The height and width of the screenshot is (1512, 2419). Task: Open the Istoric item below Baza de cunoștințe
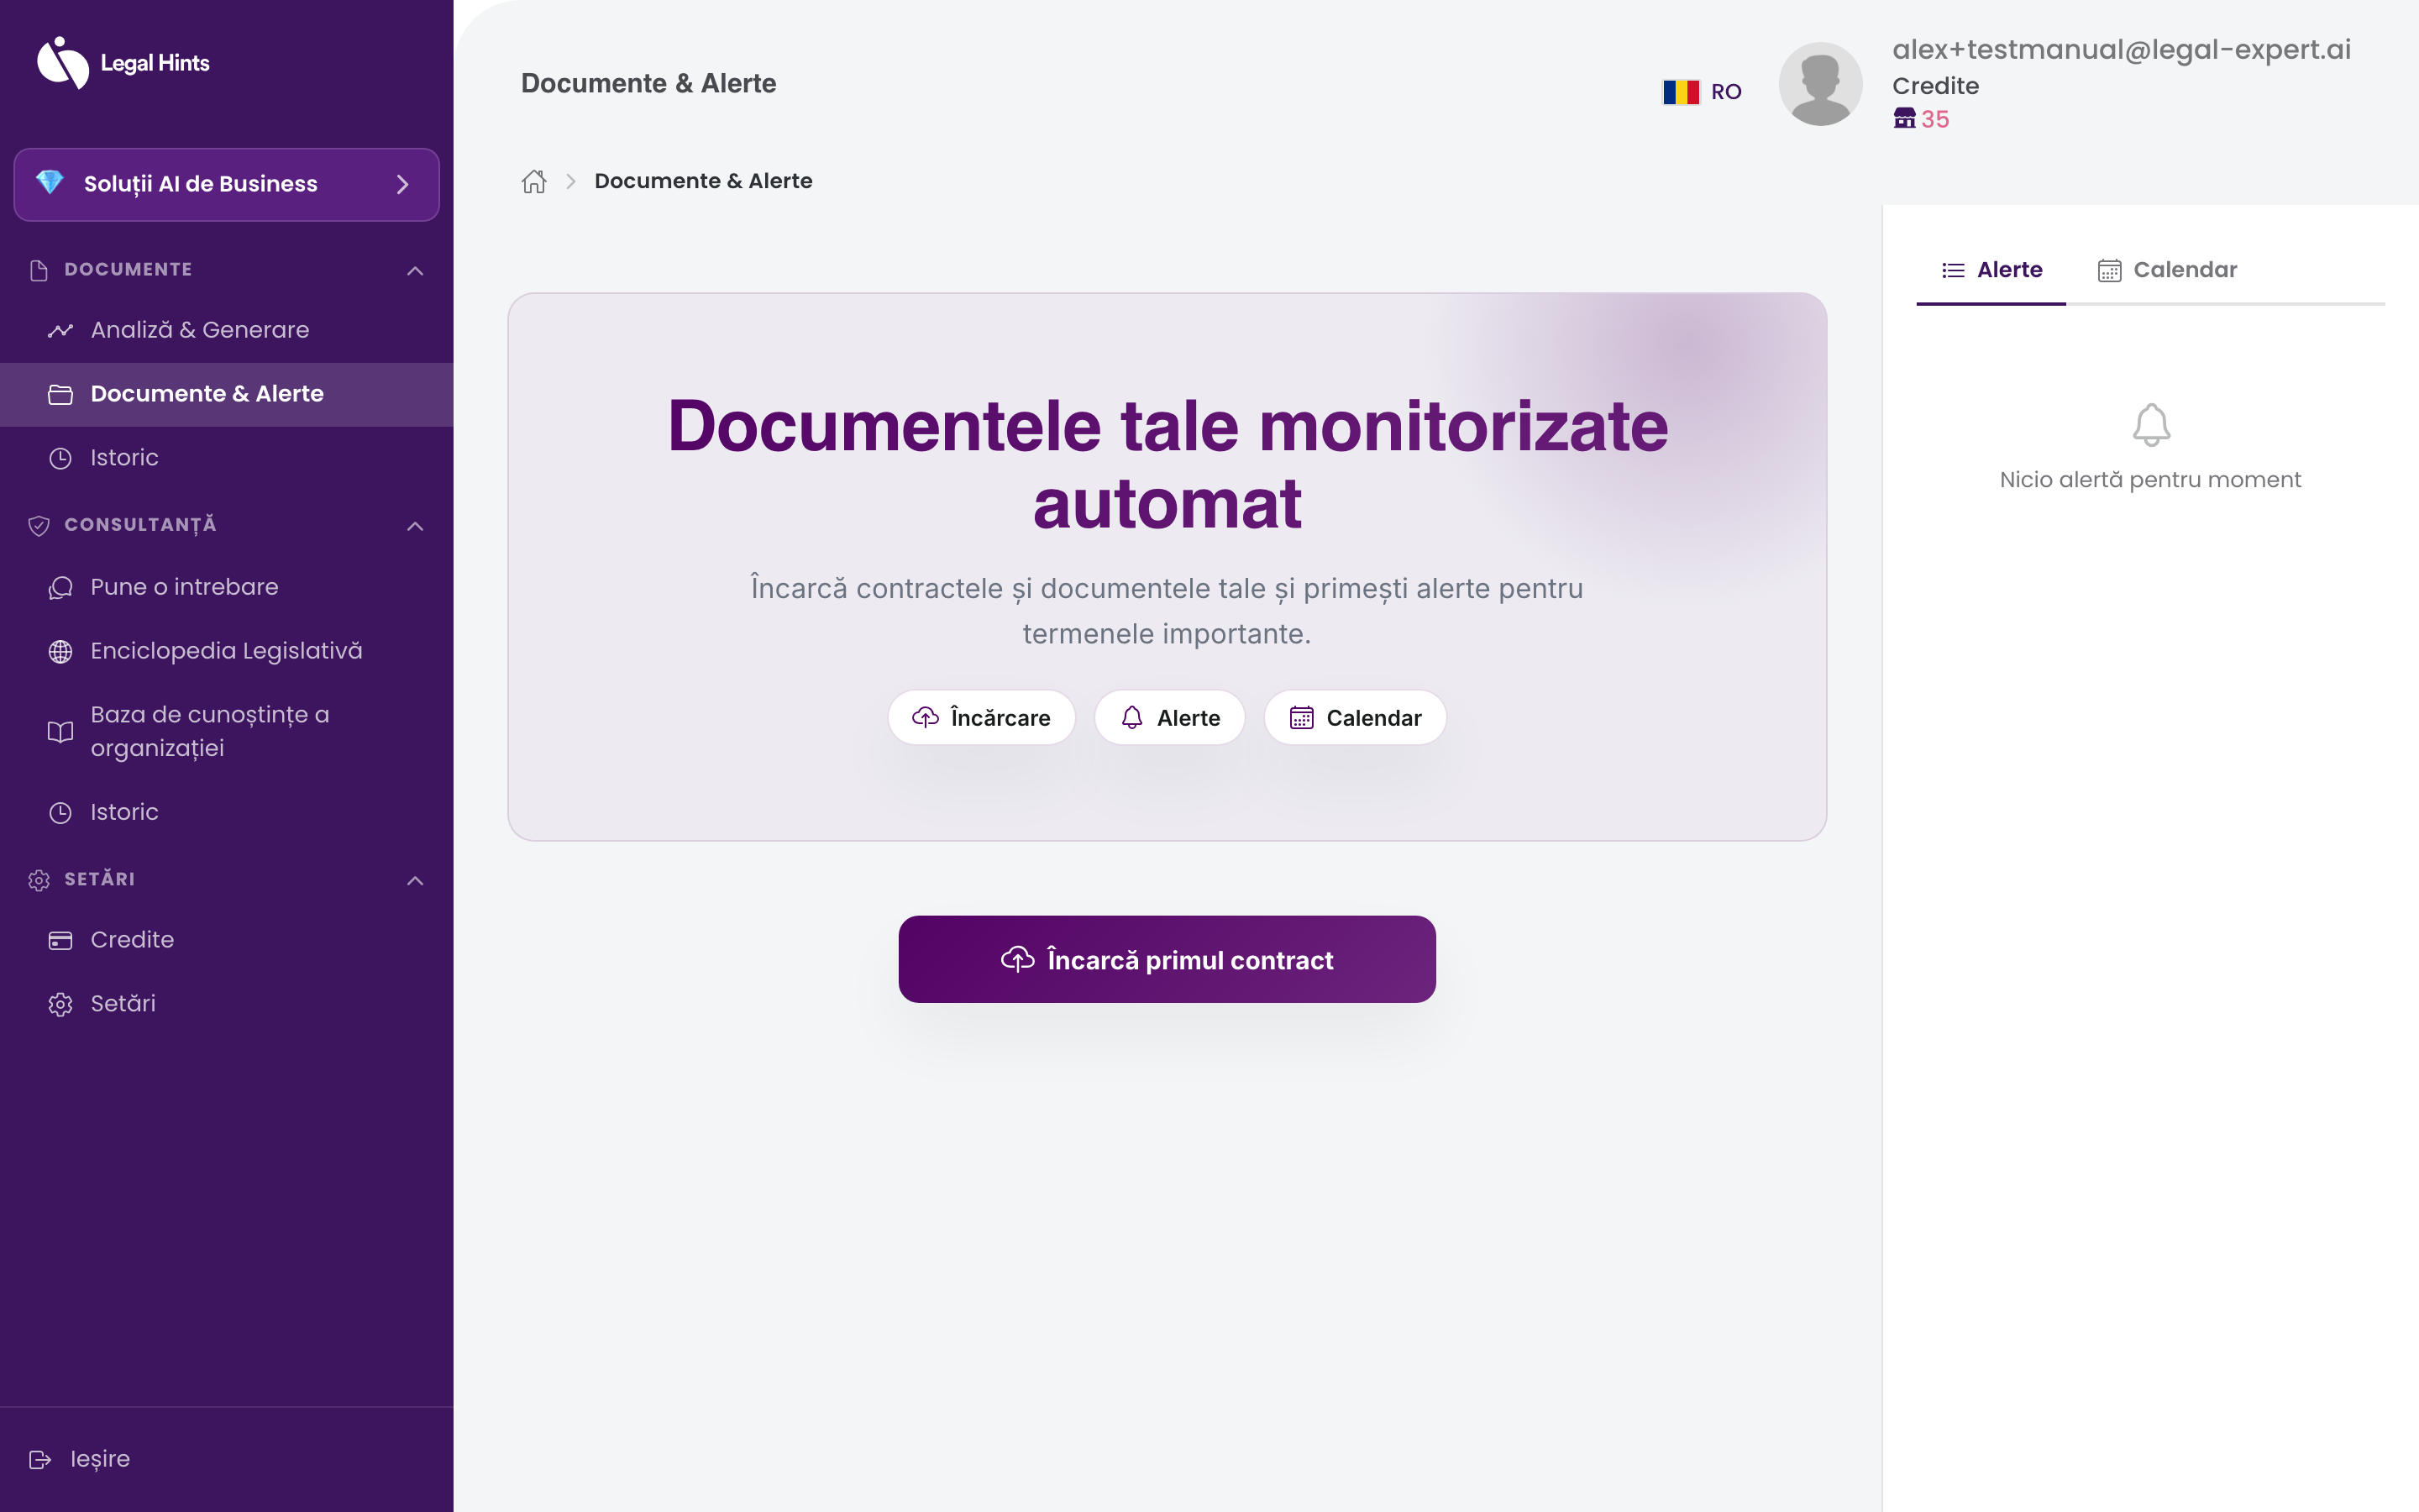tap(227, 812)
